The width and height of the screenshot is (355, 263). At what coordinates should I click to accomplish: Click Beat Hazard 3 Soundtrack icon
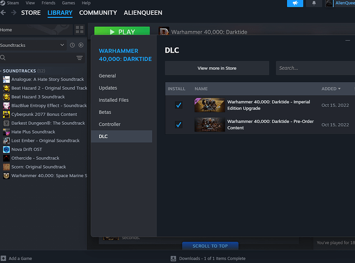point(6,97)
